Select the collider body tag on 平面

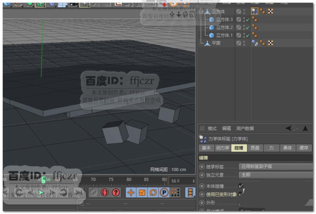pos(255,43)
